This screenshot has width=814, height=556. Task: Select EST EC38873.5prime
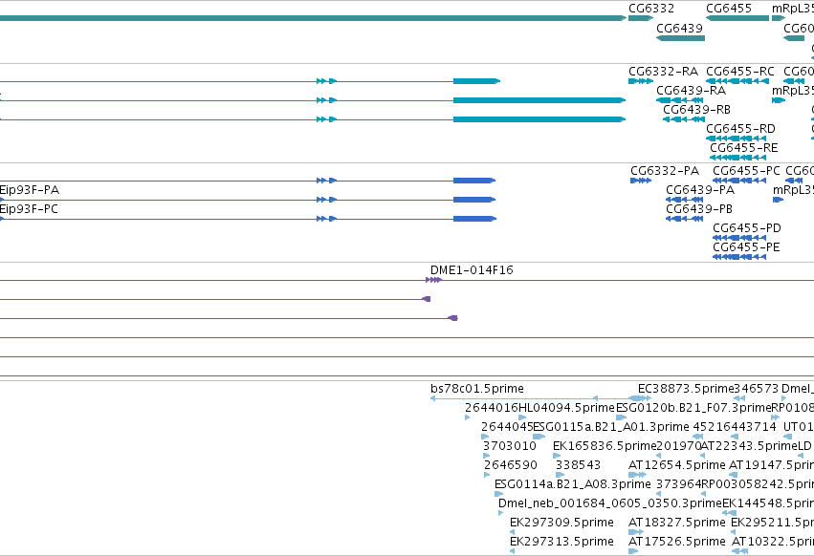tap(686, 389)
